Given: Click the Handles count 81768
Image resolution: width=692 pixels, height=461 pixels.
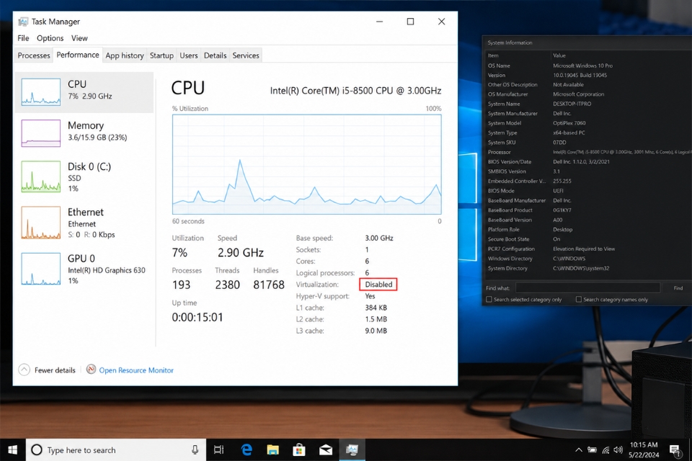Looking at the screenshot, I should click(269, 285).
